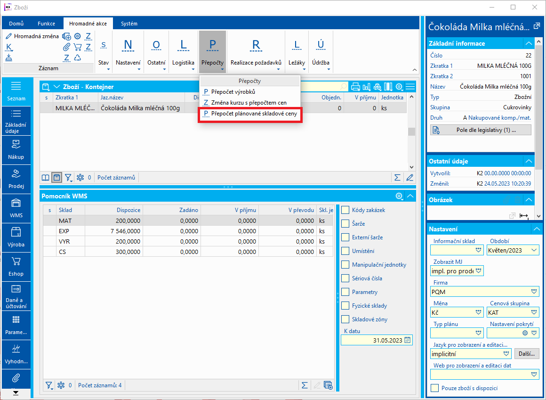Screen dimensions: 546x400
Task: Click the download-to-tray icon in Záznam group
Action: (x=8, y=57)
